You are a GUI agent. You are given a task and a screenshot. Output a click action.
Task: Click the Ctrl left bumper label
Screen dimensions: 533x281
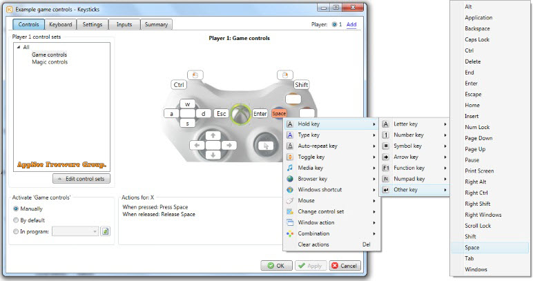coord(179,85)
